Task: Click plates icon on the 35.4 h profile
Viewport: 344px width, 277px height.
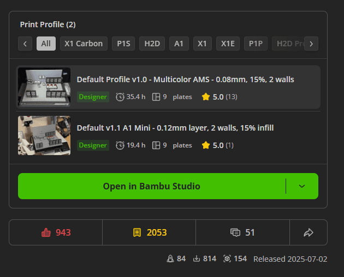Action: pyautogui.click(x=156, y=97)
